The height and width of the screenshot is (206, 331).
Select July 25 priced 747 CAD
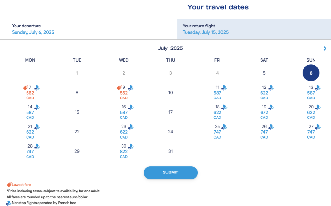(217, 132)
